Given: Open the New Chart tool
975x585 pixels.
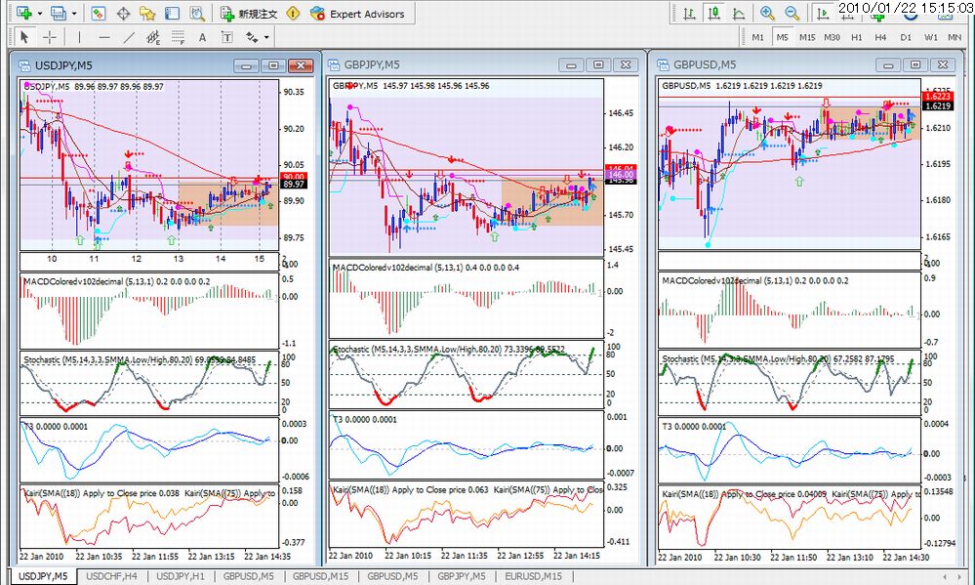Looking at the screenshot, I should click(x=24, y=13).
